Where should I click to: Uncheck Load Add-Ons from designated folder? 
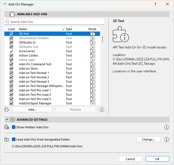pos(14,139)
